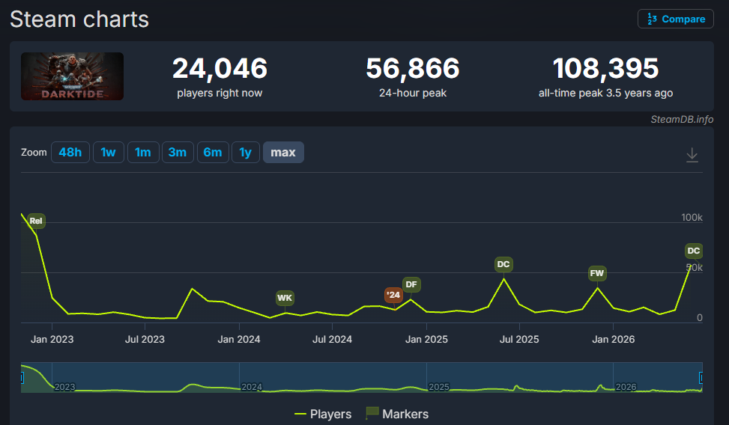The height and width of the screenshot is (425, 729).
Task: Set zoom range to 6m
Action: 213,153
